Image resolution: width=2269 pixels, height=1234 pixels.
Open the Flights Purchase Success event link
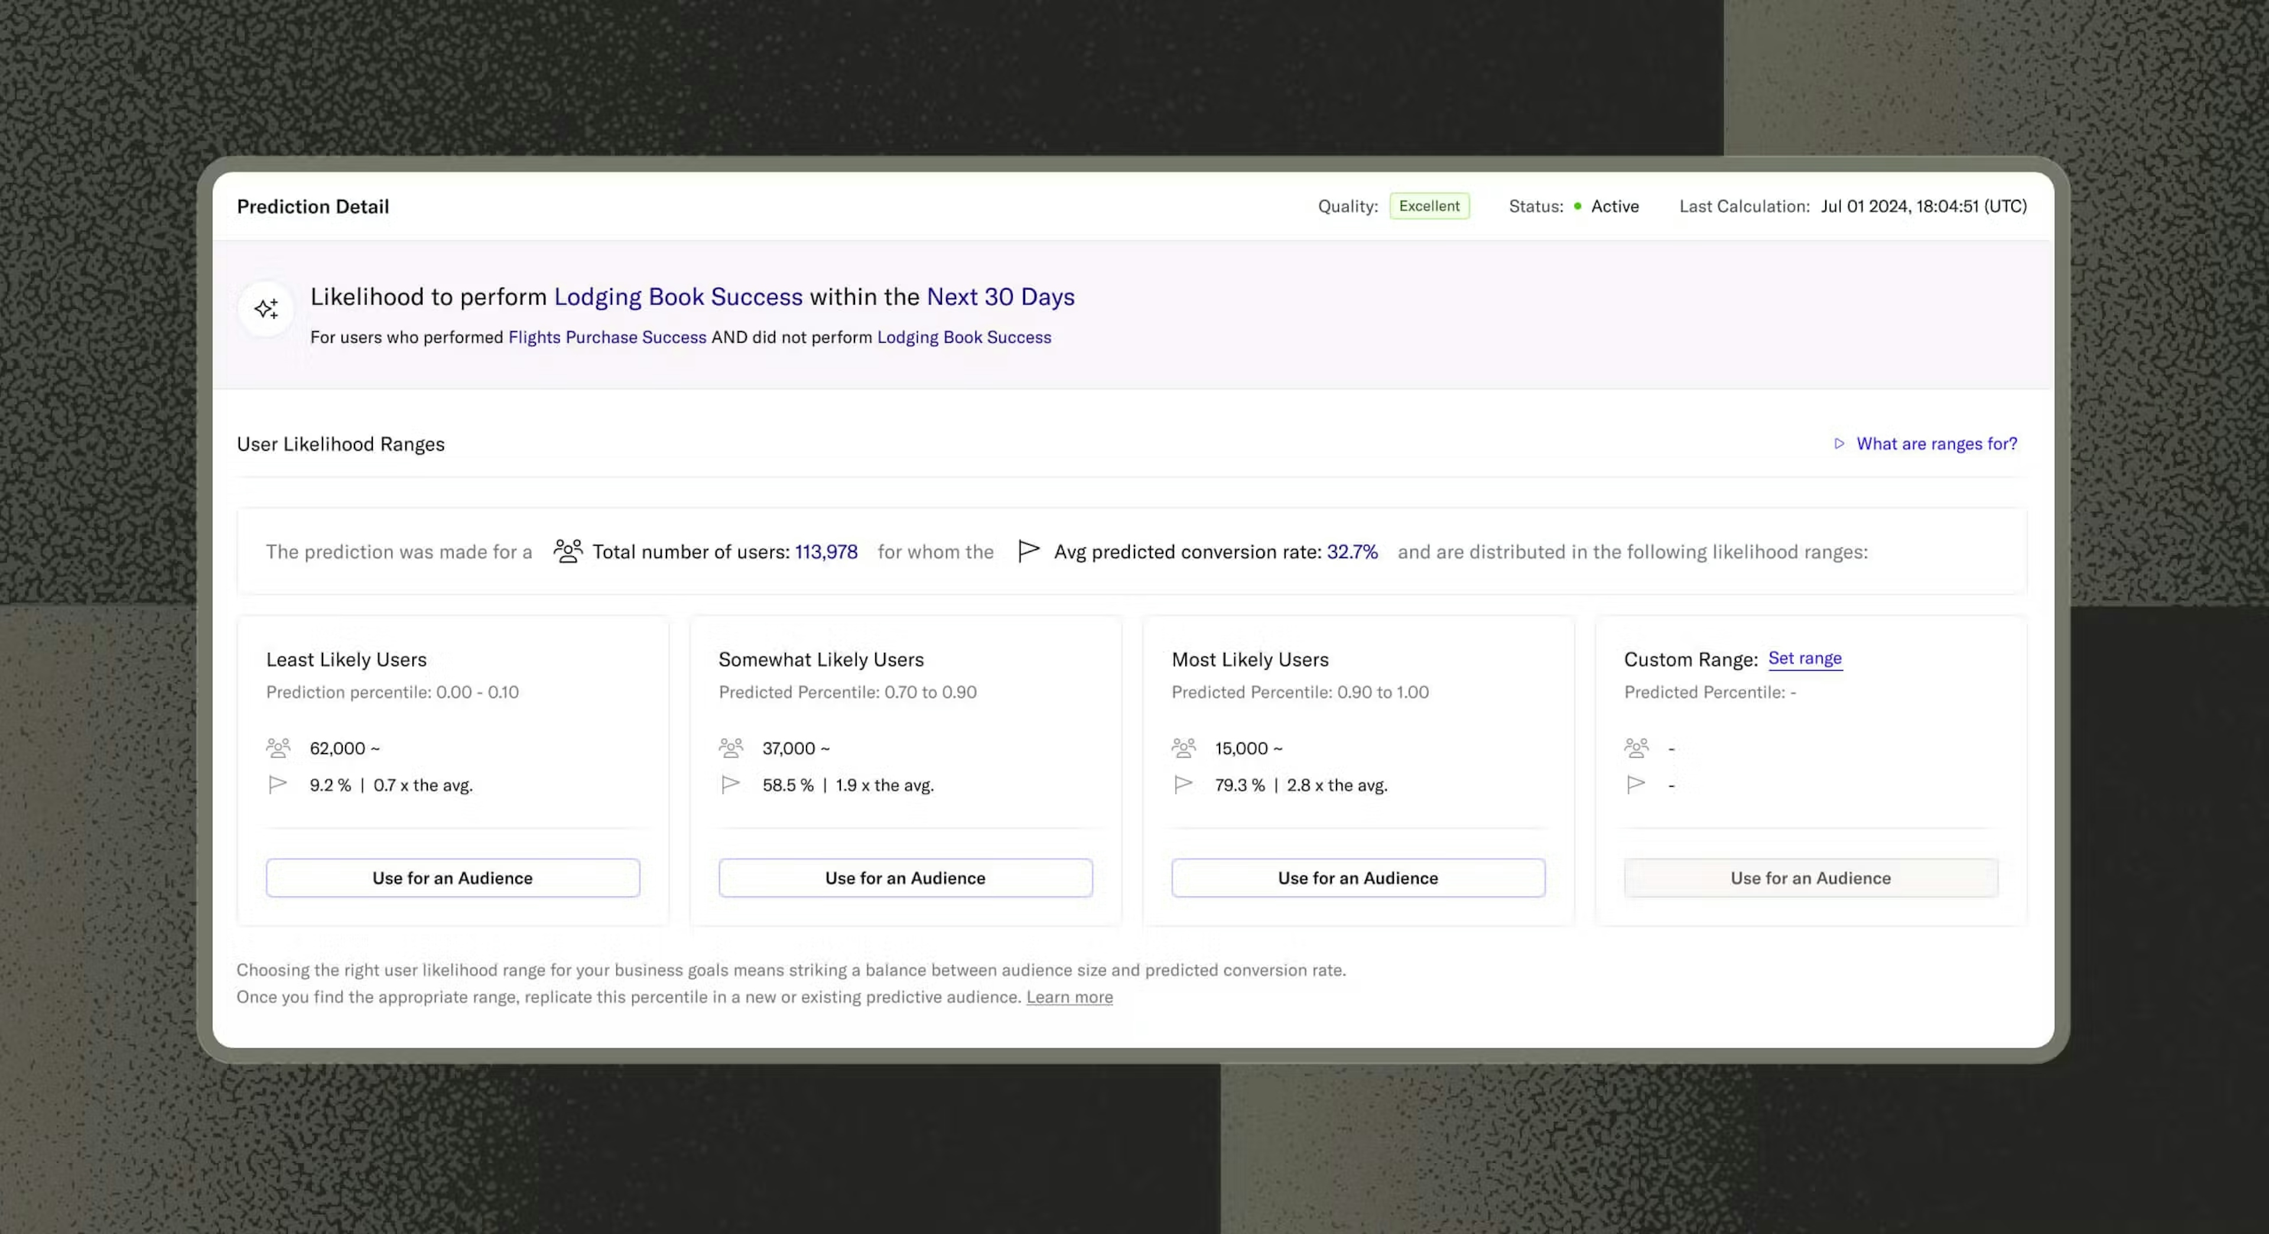[607, 337]
